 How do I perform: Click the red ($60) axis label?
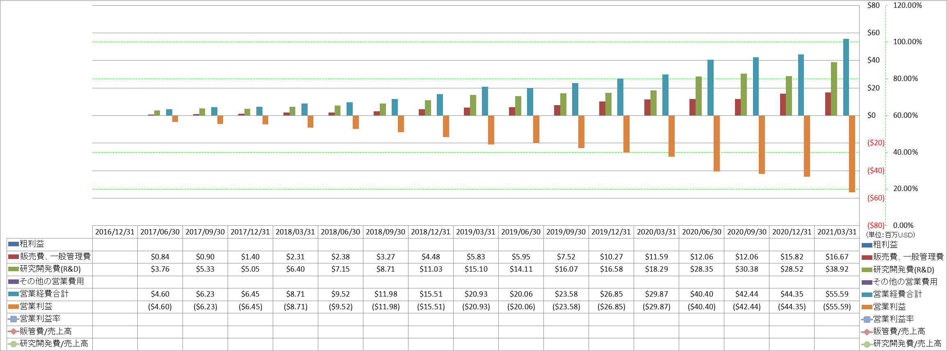point(876,198)
